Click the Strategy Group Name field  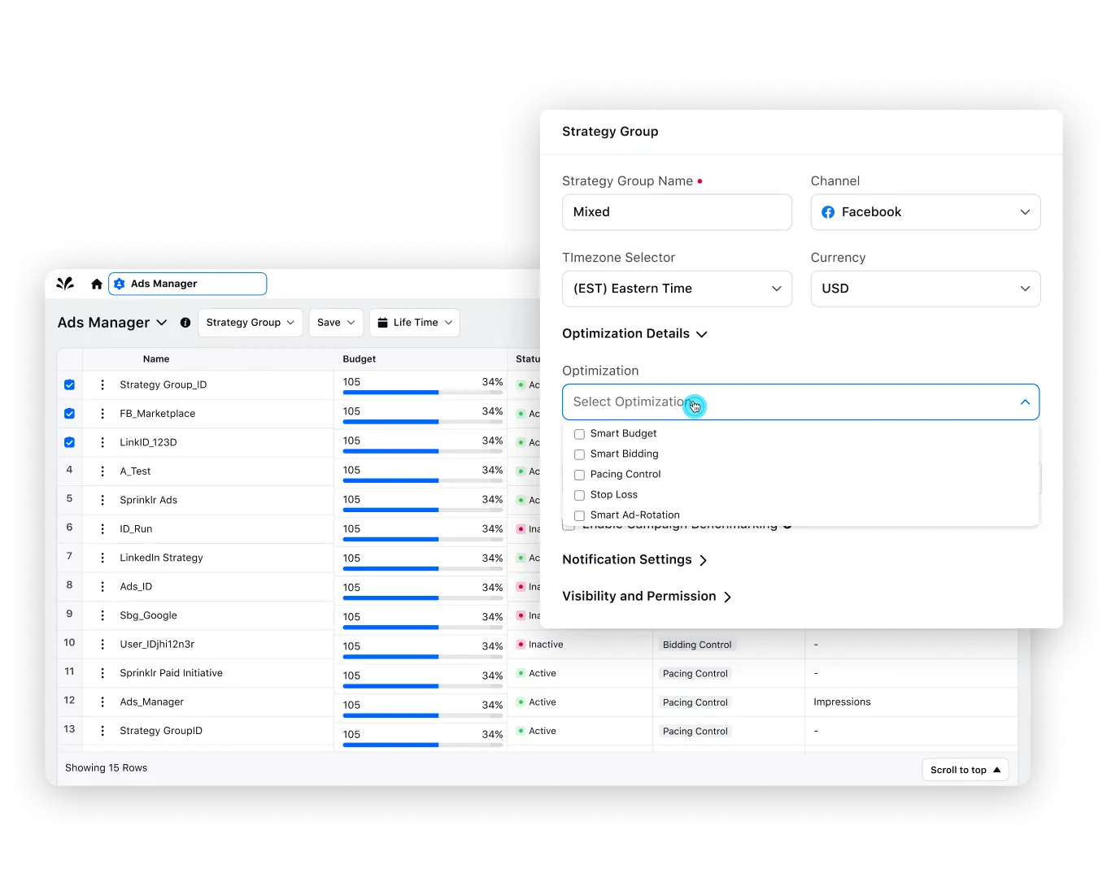coord(677,212)
